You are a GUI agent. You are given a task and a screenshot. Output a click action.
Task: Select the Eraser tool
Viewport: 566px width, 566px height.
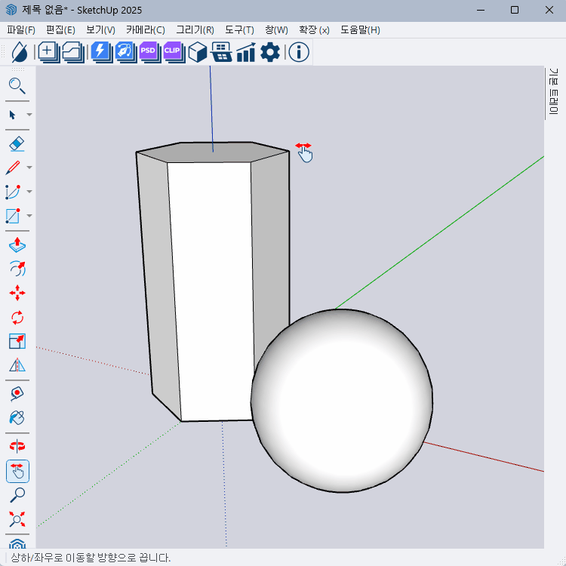coord(17,143)
